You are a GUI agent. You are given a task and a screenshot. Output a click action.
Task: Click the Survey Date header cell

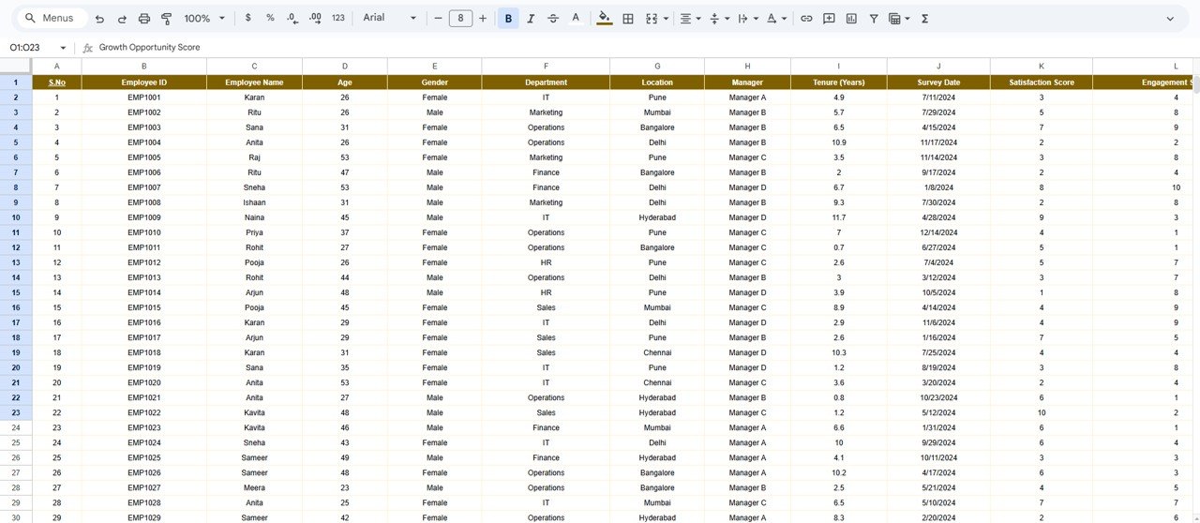pyautogui.click(x=938, y=82)
